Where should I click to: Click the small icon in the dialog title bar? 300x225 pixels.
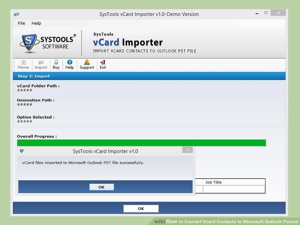pos(22,151)
